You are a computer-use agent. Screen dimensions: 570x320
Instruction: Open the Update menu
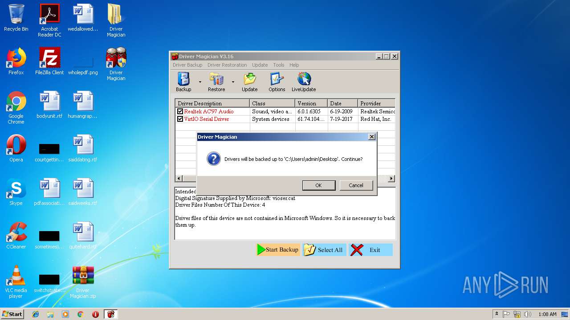coord(260,65)
